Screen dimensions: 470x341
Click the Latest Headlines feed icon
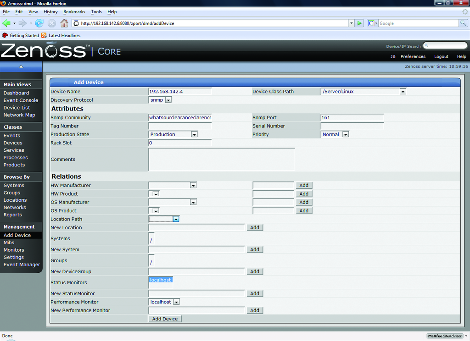(44, 35)
